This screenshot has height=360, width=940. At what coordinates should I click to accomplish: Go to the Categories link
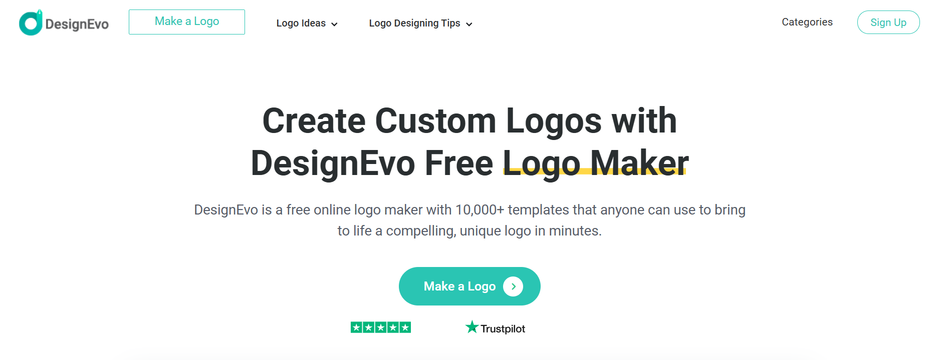(x=807, y=22)
